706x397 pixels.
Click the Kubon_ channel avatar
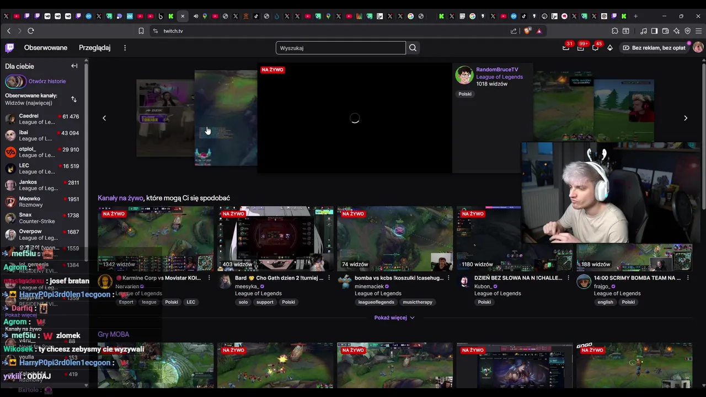pos(464,282)
